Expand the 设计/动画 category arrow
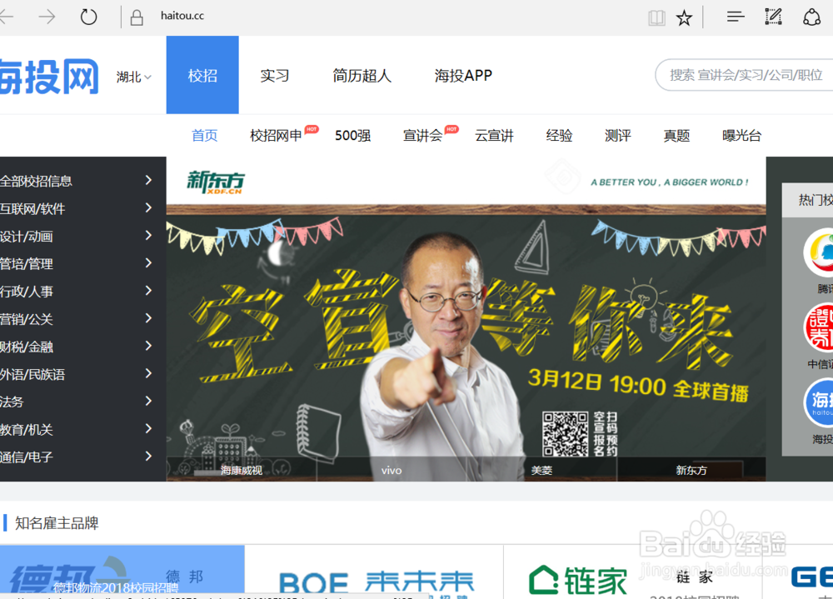 coord(149,236)
